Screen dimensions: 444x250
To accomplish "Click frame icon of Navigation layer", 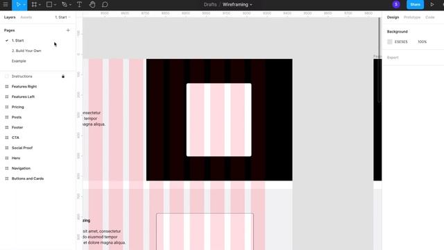I will pos(7,168).
